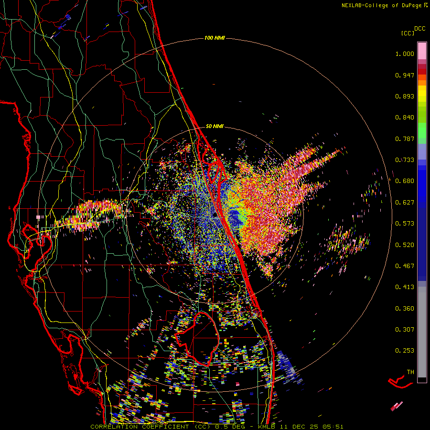430x430 pixels.
Task: Click the 11 DEC 25 05:51 timestamp
Action: pos(311,427)
